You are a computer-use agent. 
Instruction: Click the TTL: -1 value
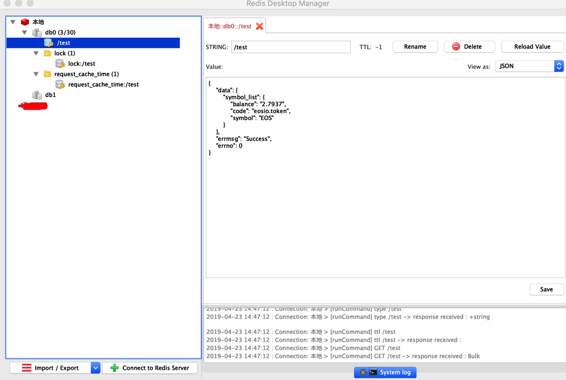pyautogui.click(x=371, y=47)
